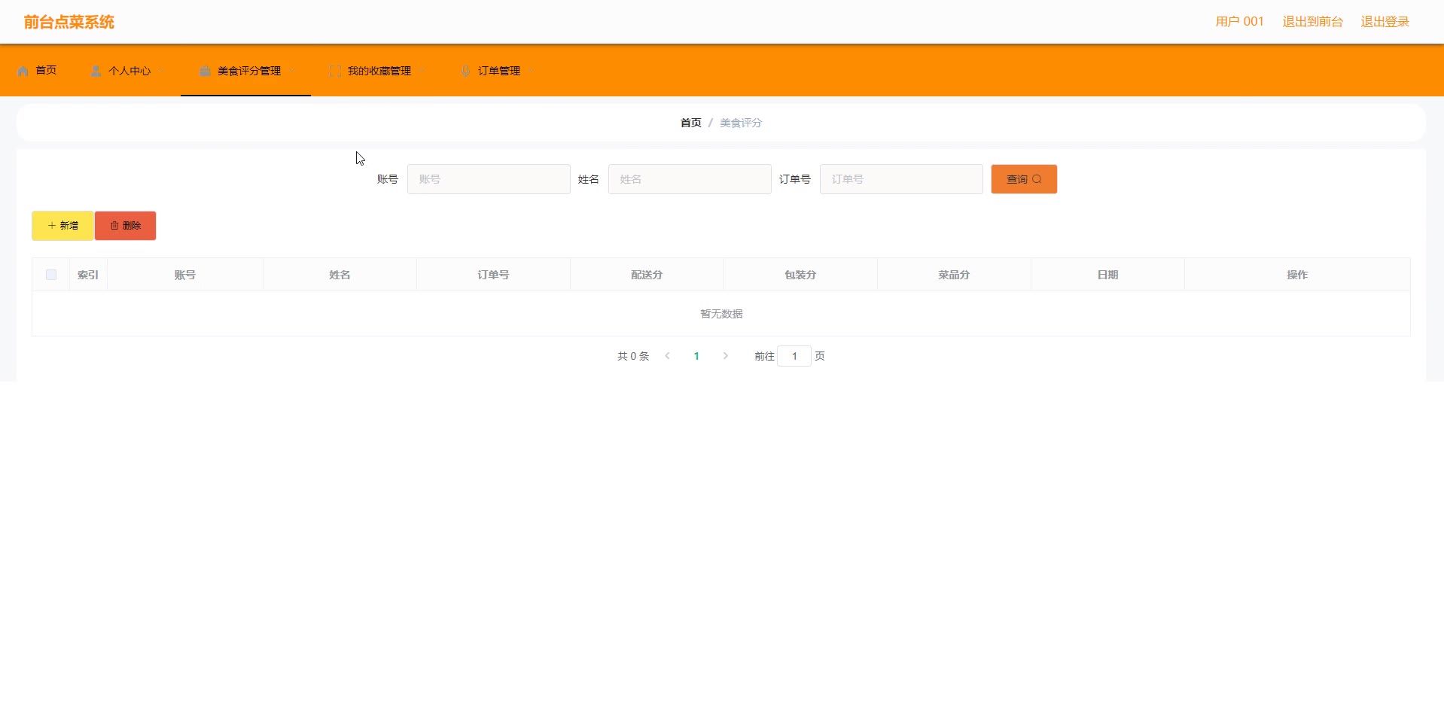Click the 操作 column header
Image resolution: width=1444 pixels, height=703 pixels.
pyautogui.click(x=1297, y=275)
